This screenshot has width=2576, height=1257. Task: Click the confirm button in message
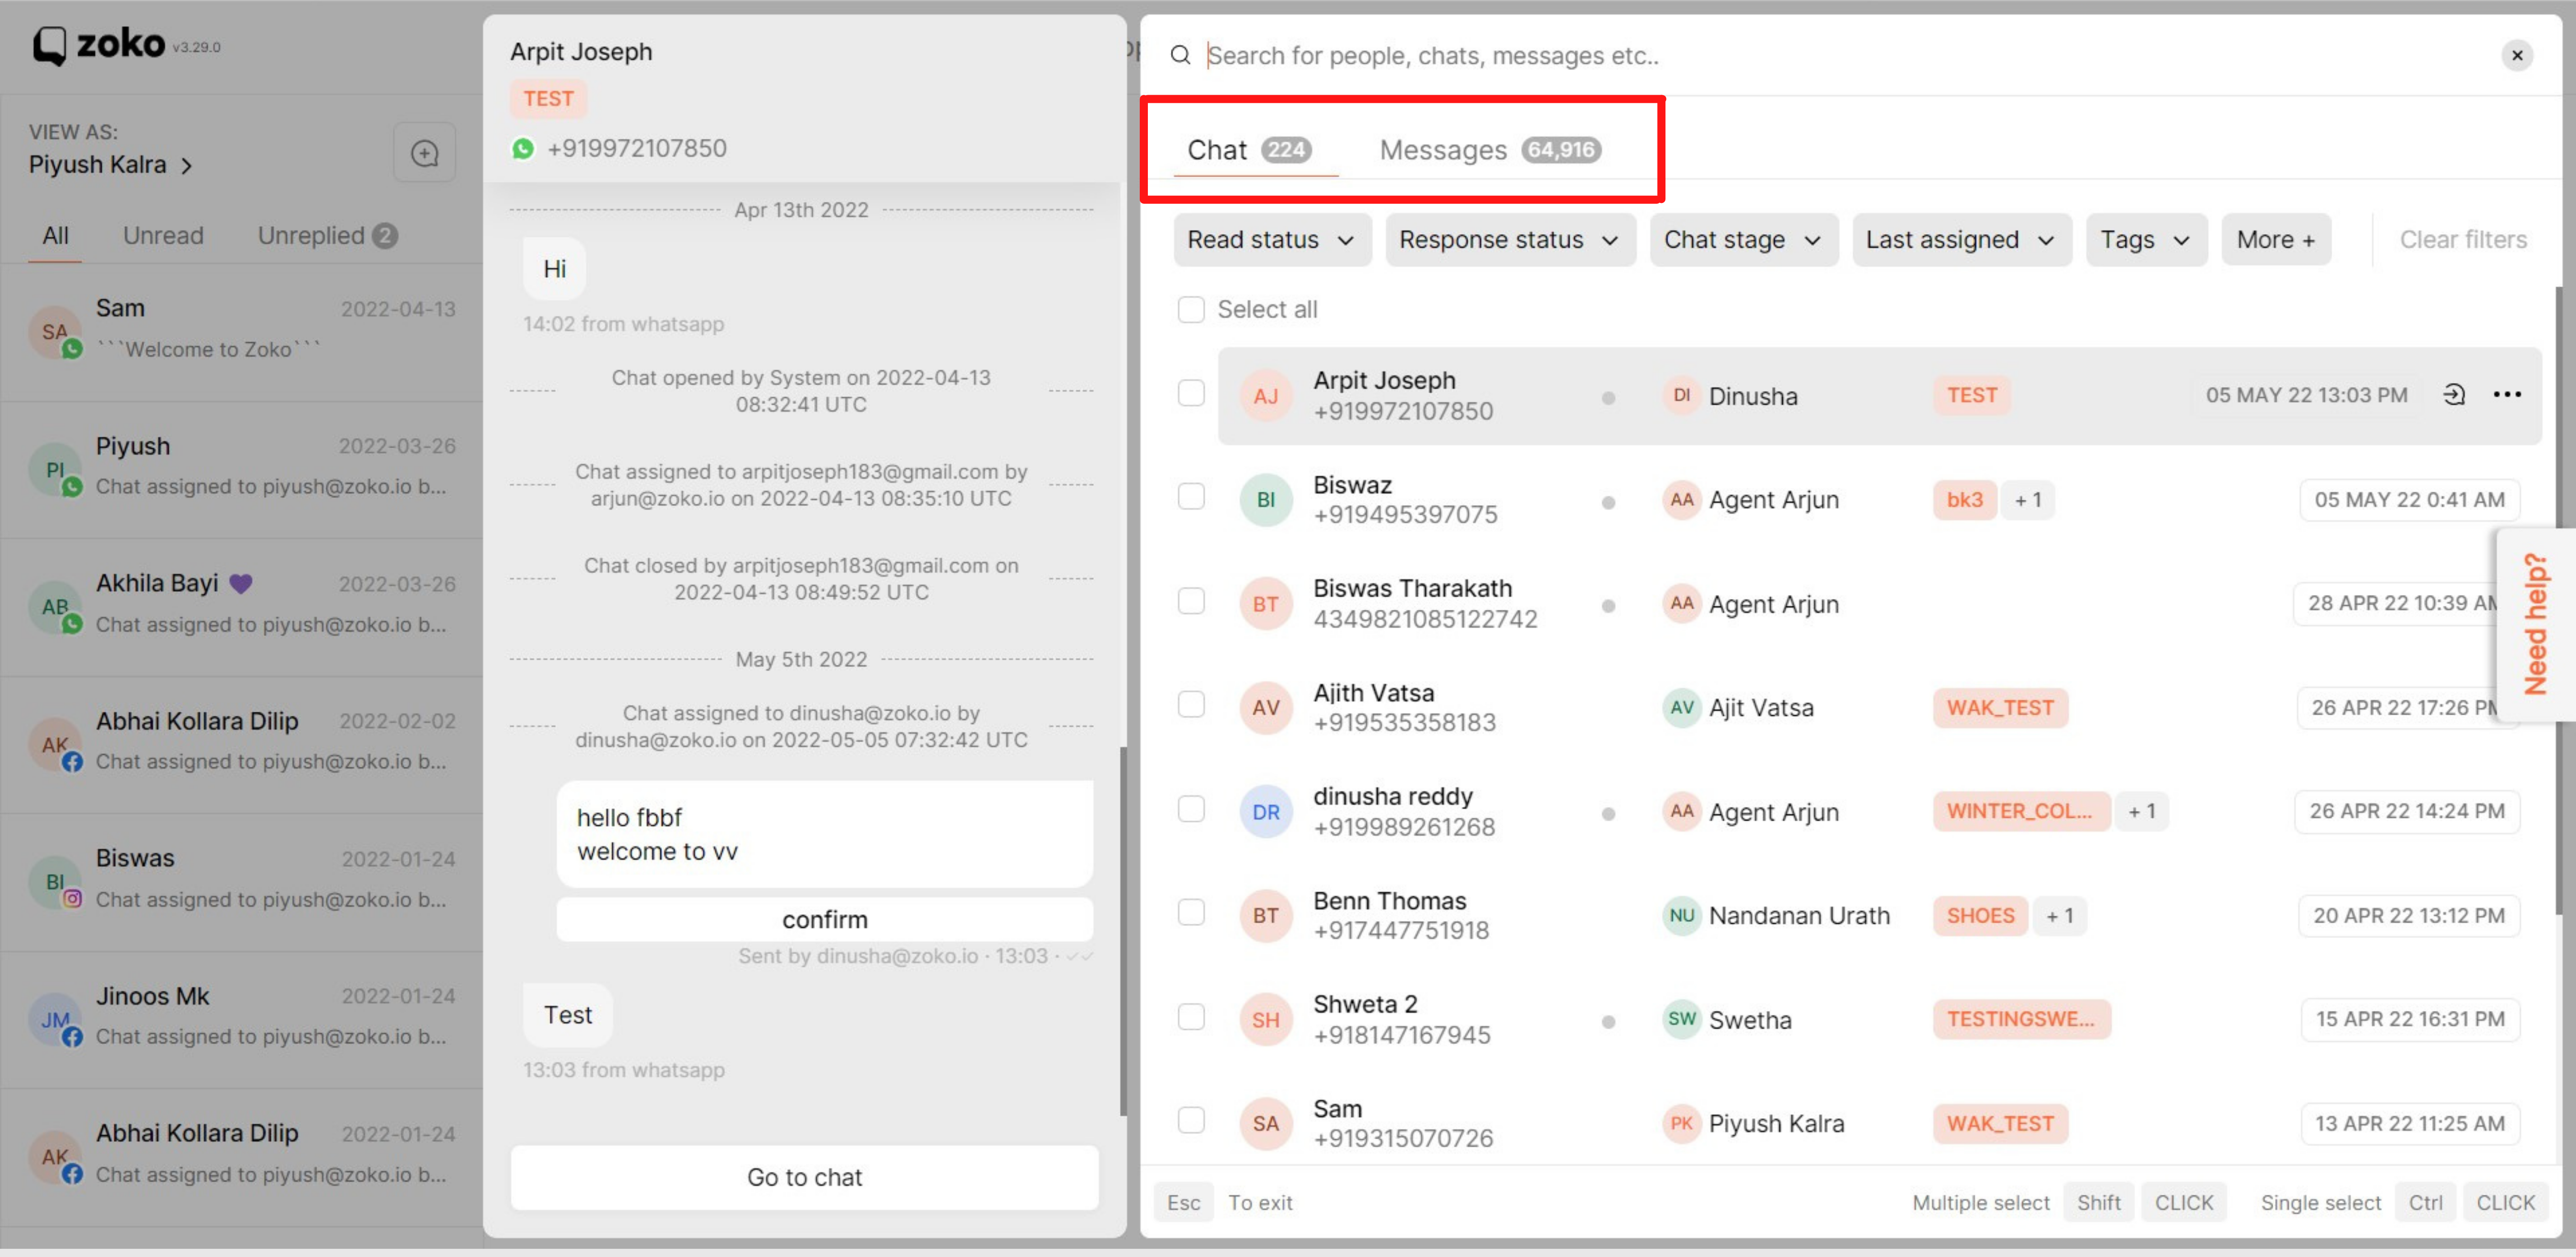[824, 919]
